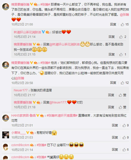Open Neuer177's profile link
Image resolution: width=131 pixels, height=160 pixels.
pyautogui.click(x=21, y=90)
